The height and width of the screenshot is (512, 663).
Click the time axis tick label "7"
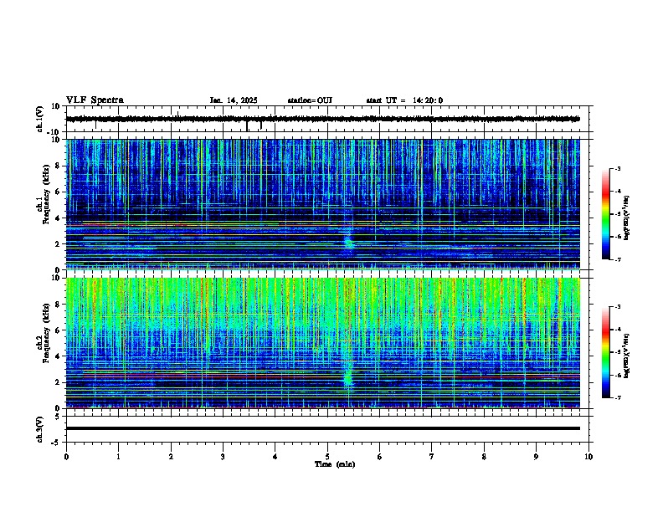[x=432, y=457]
